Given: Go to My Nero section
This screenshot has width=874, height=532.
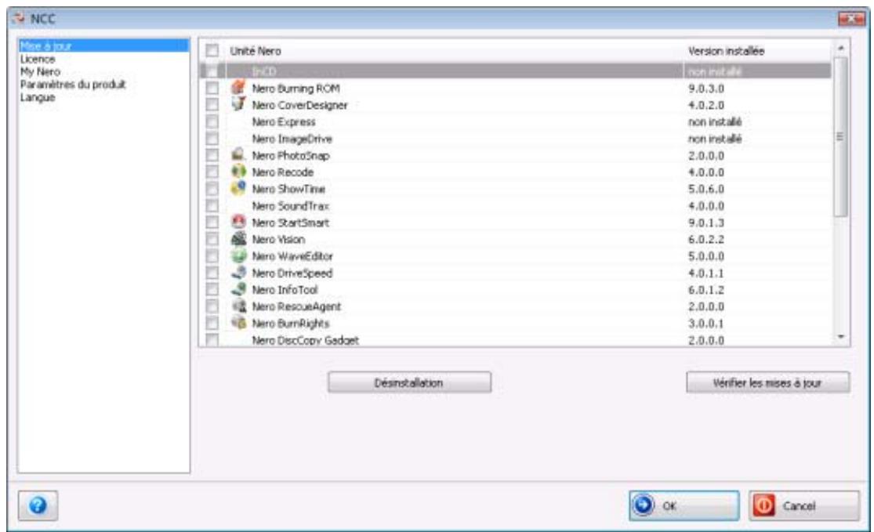Looking at the screenshot, I should 40,71.
